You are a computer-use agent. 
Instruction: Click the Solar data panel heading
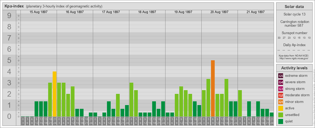pyautogui.click(x=294, y=7)
